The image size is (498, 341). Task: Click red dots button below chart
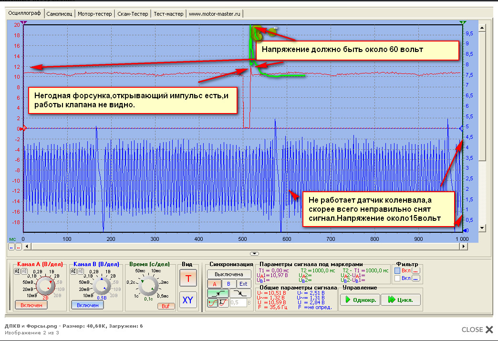tap(19, 247)
